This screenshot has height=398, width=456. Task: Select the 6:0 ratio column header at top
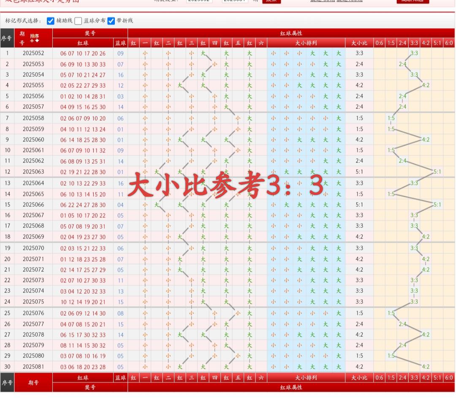[x=448, y=43]
